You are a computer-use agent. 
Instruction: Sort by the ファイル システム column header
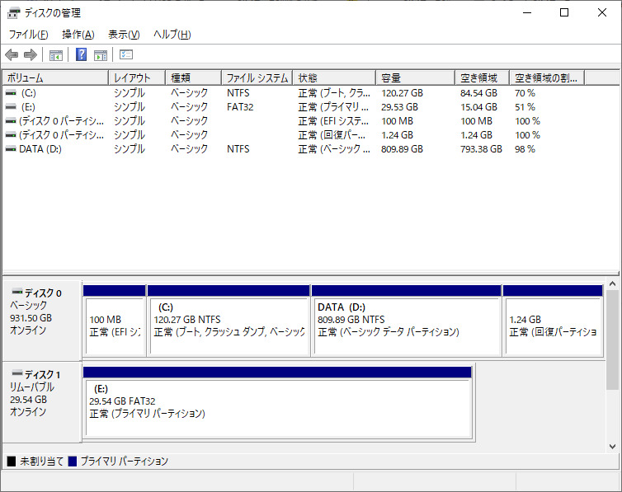tap(257, 77)
